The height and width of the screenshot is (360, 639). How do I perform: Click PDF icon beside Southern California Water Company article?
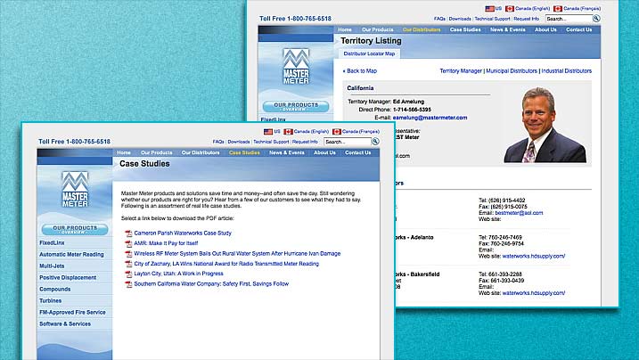[x=128, y=284]
